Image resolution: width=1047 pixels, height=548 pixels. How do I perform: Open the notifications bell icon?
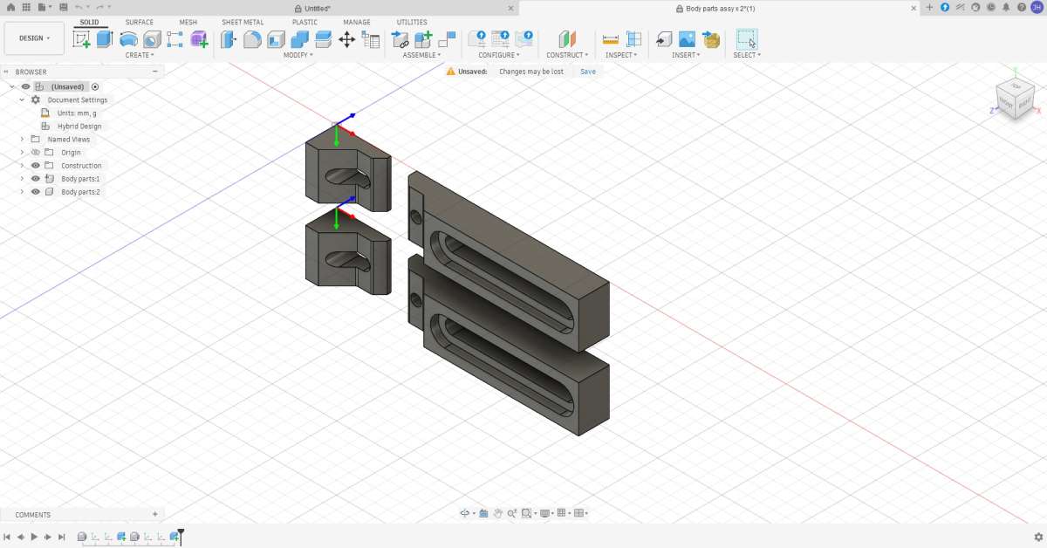tap(1004, 7)
